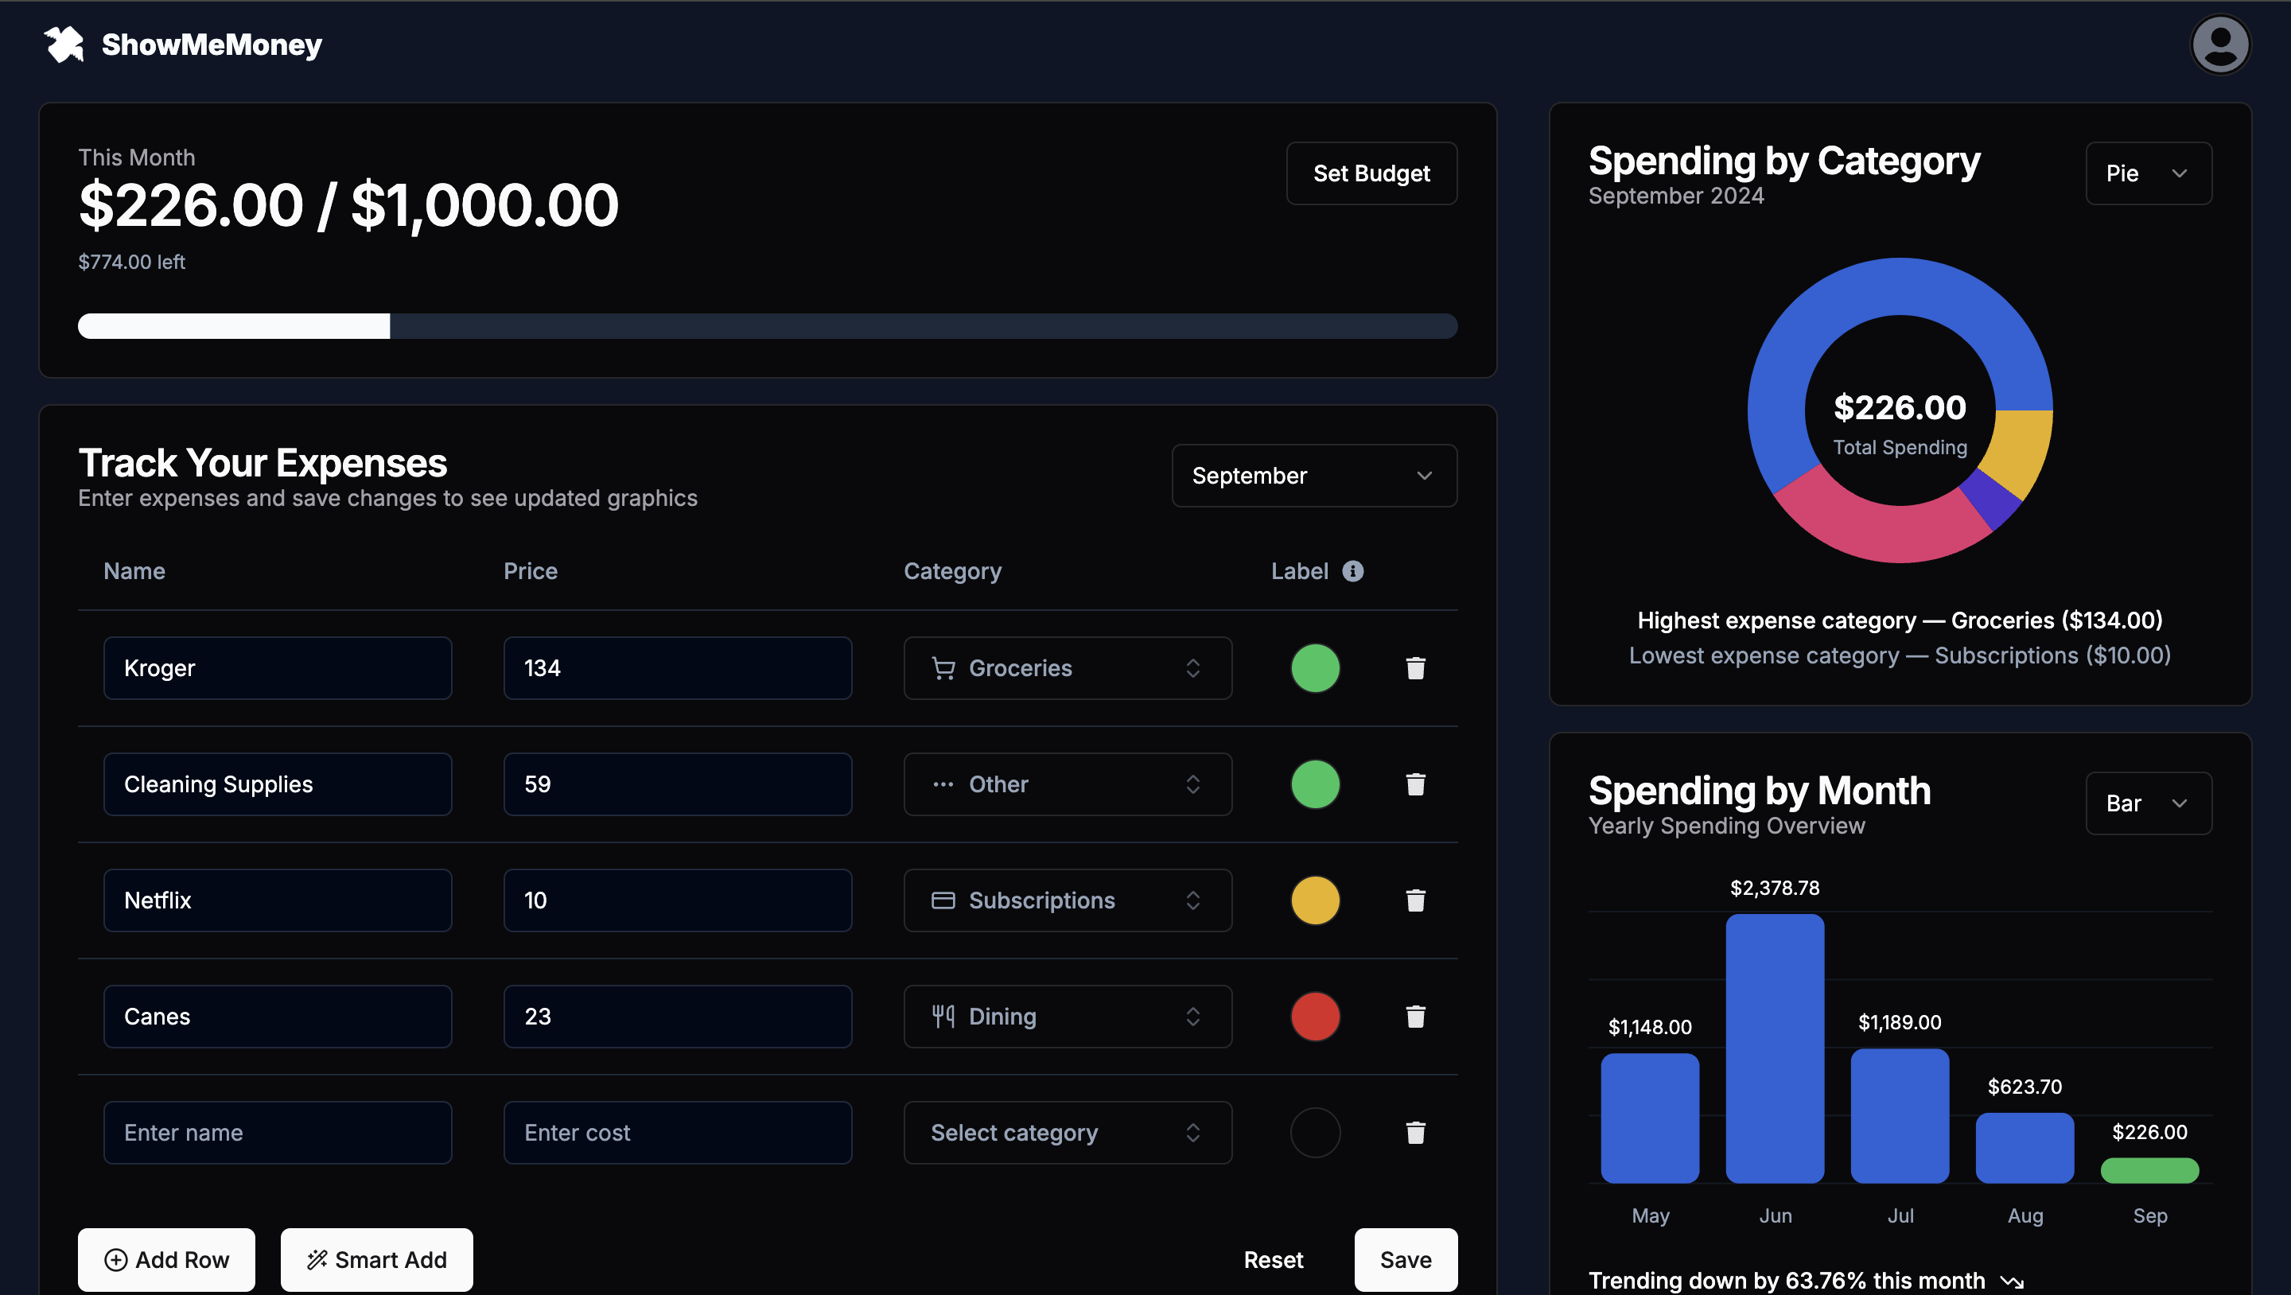Click the empty label in the blank row
2291x1295 pixels.
(x=1314, y=1132)
